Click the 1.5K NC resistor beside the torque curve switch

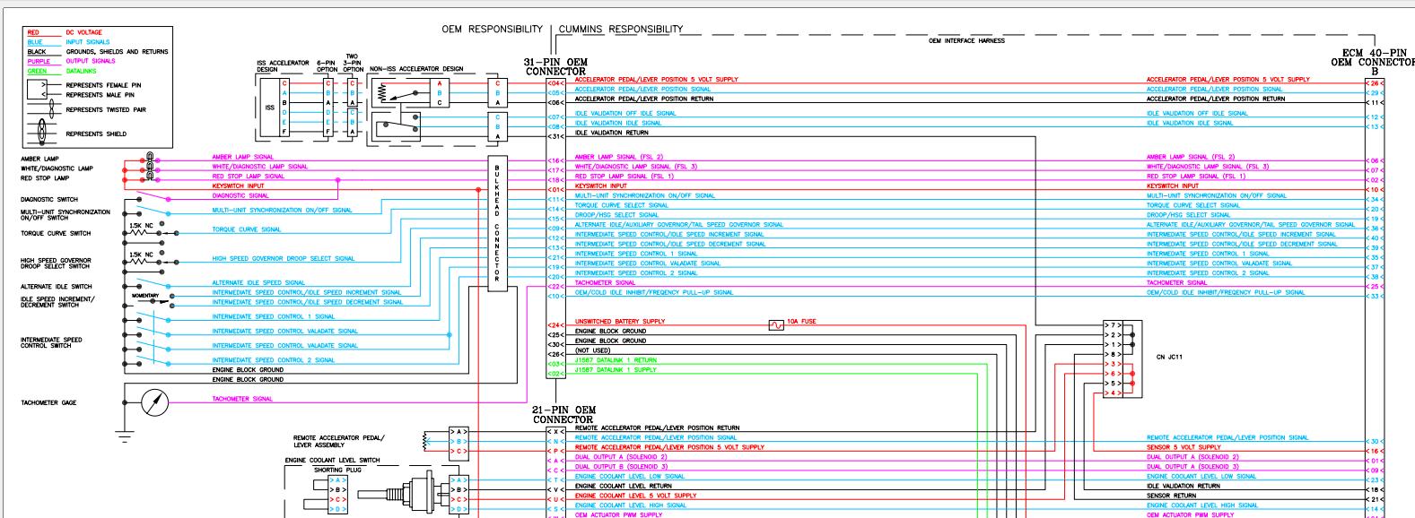tap(138, 235)
